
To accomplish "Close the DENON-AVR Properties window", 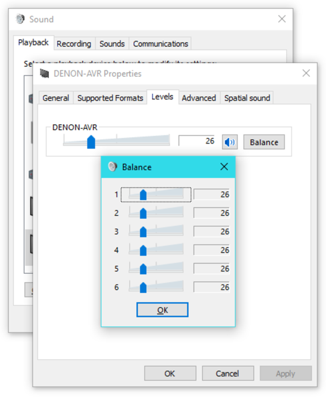I will (306, 73).
